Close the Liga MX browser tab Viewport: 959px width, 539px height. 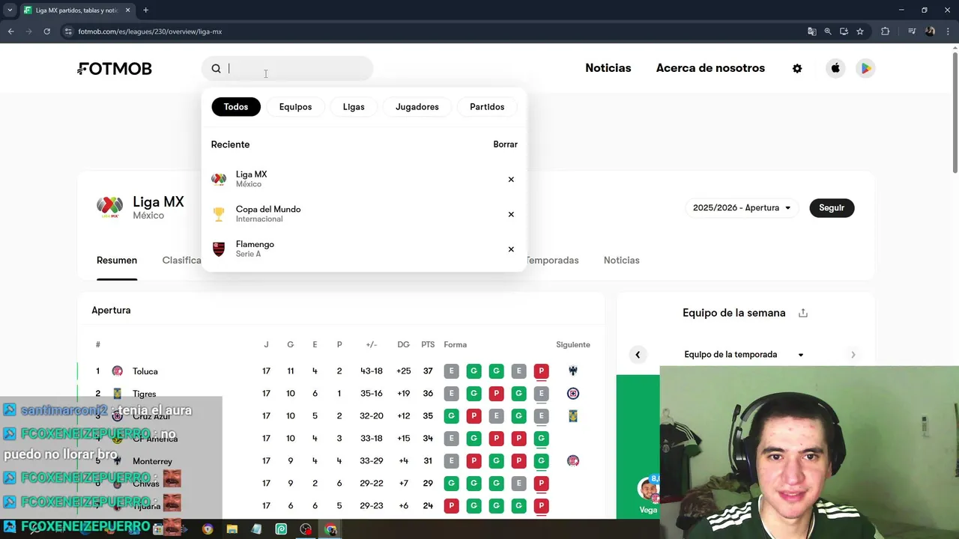pyautogui.click(x=128, y=10)
